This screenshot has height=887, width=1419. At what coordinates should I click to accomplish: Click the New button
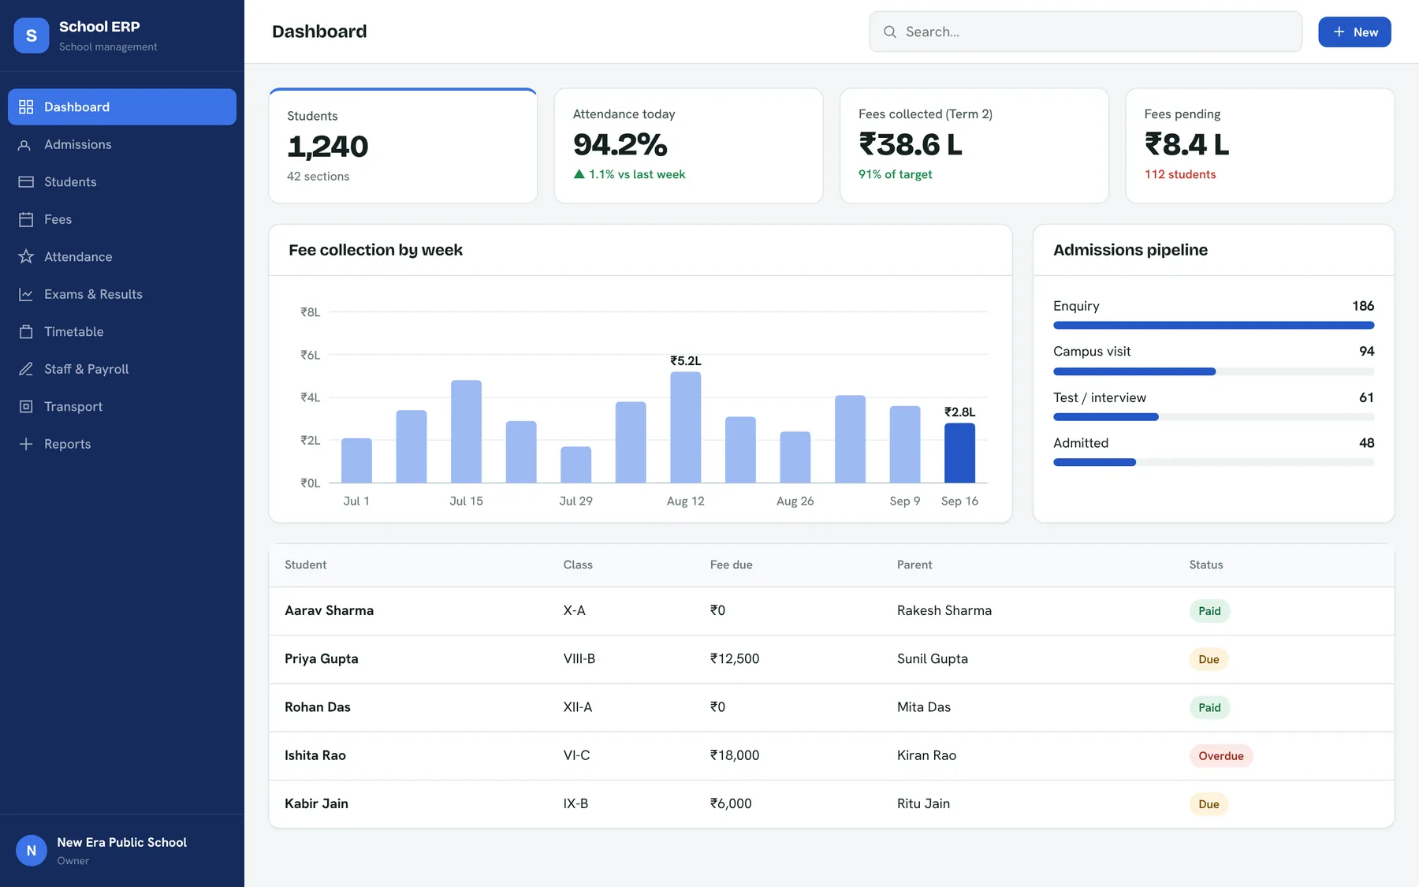pyautogui.click(x=1354, y=32)
